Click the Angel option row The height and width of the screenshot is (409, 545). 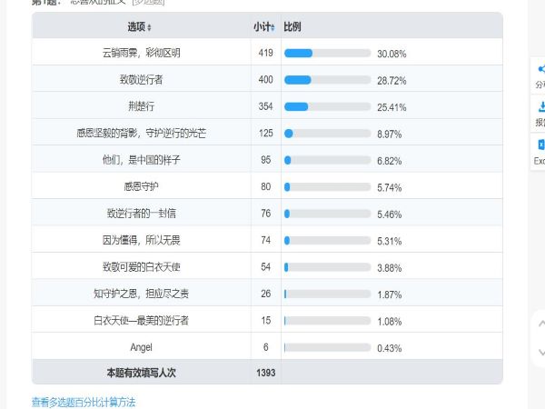pyautogui.click(x=267, y=346)
